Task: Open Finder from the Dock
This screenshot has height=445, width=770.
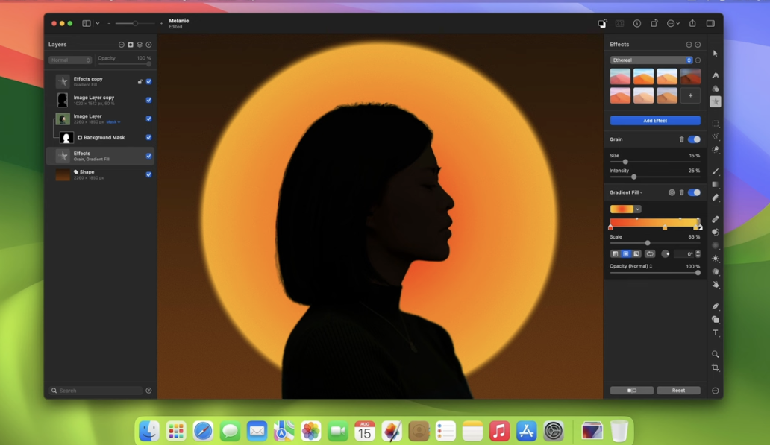Action: click(x=148, y=431)
